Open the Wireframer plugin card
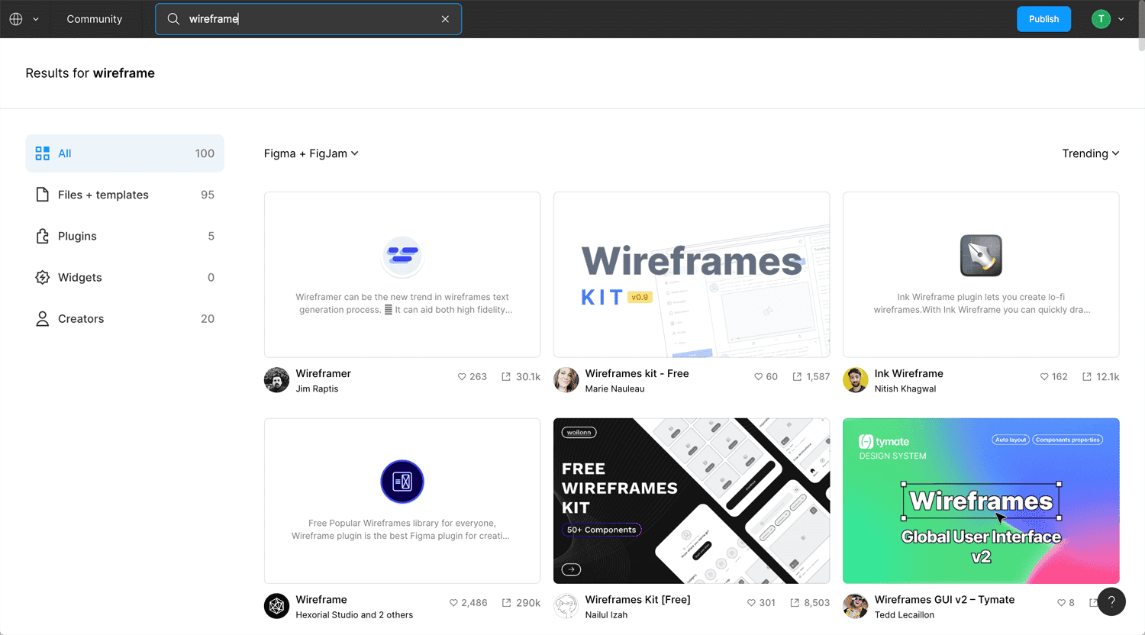 (402, 275)
